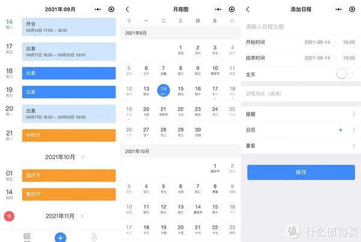
Task: Open the 出差 event on 20 周一
Action: (x=69, y=113)
